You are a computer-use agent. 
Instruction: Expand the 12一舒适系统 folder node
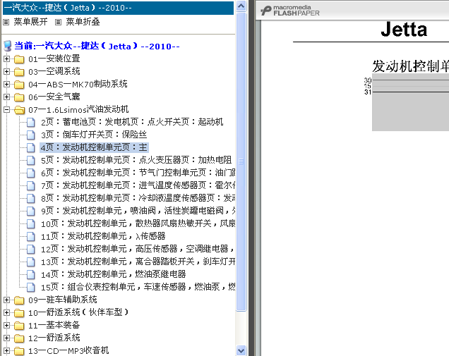(x=6, y=338)
